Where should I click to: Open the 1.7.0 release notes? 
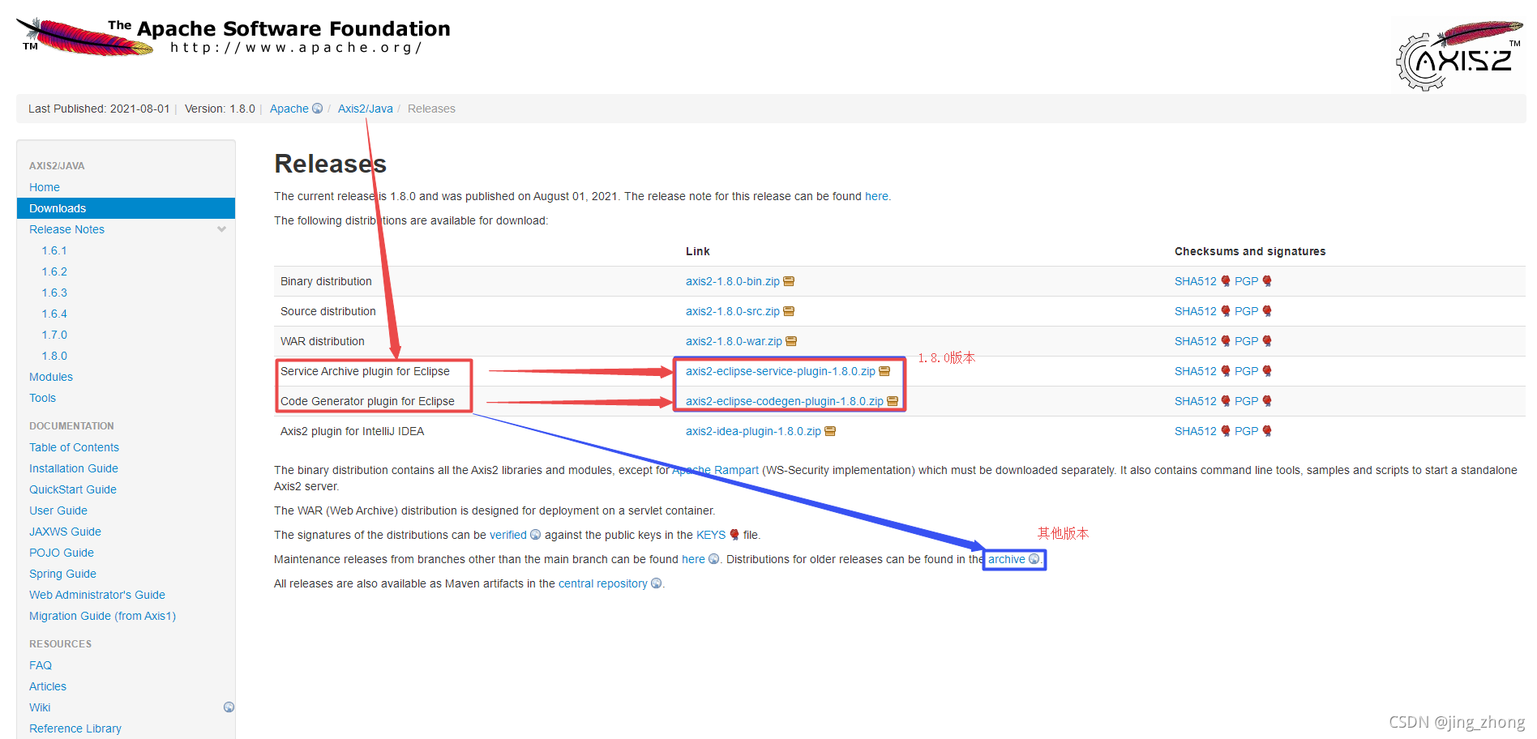(x=54, y=335)
